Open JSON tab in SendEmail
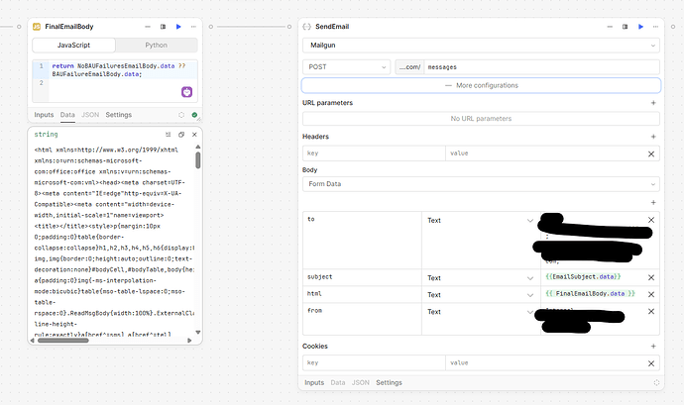This screenshot has height=405, width=684. (x=361, y=382)
